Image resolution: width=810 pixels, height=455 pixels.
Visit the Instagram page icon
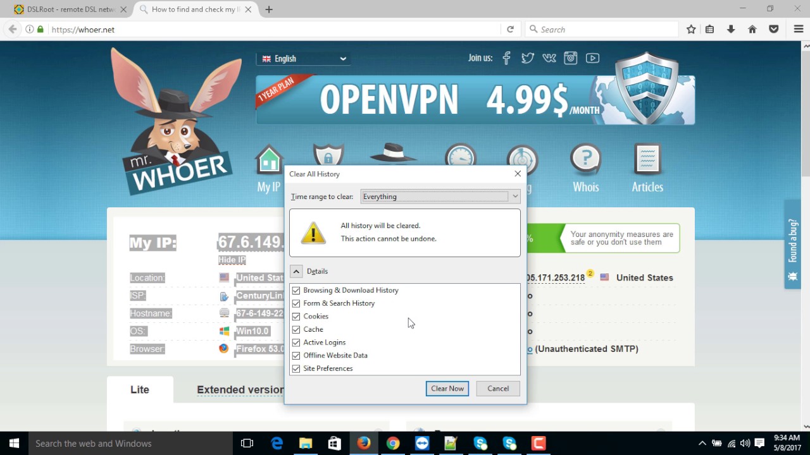(x=571, y=58)
